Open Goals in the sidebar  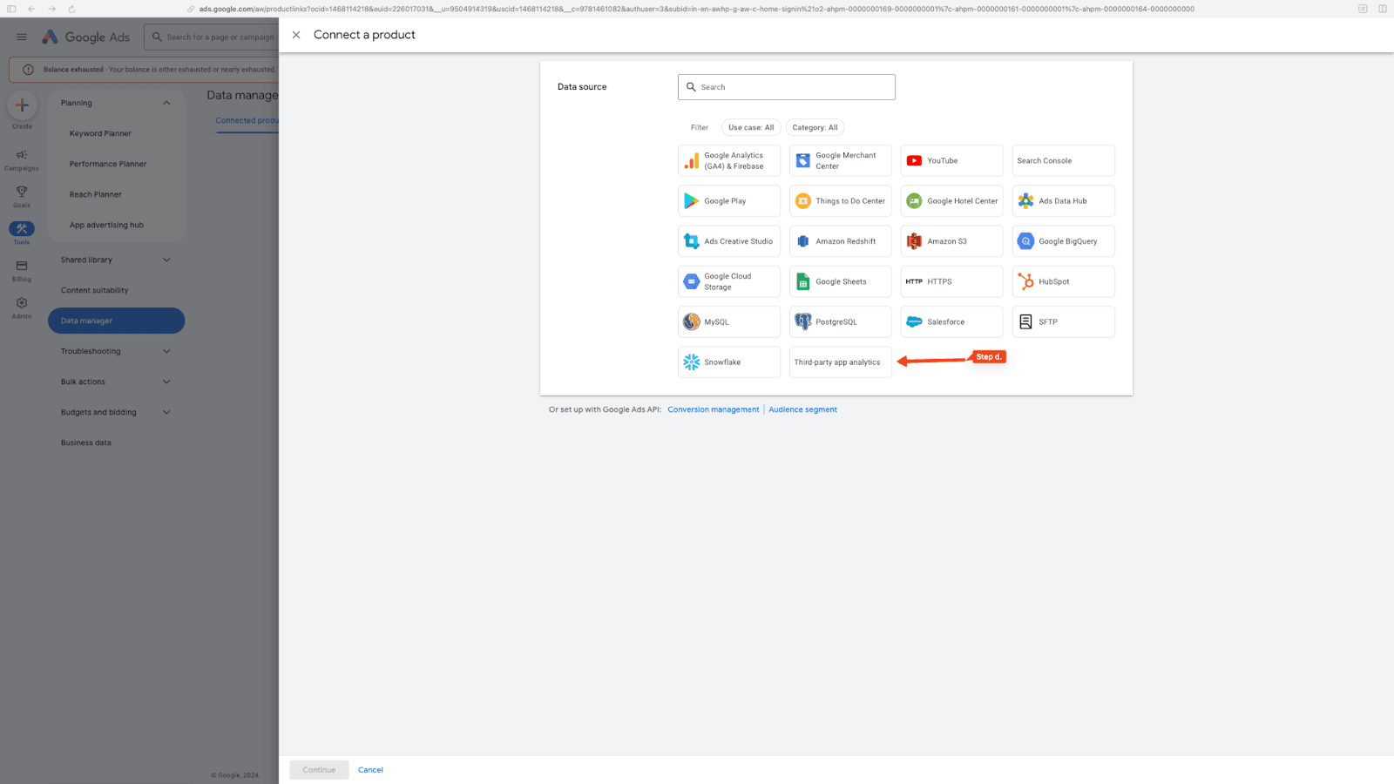[x=22, y=197]
